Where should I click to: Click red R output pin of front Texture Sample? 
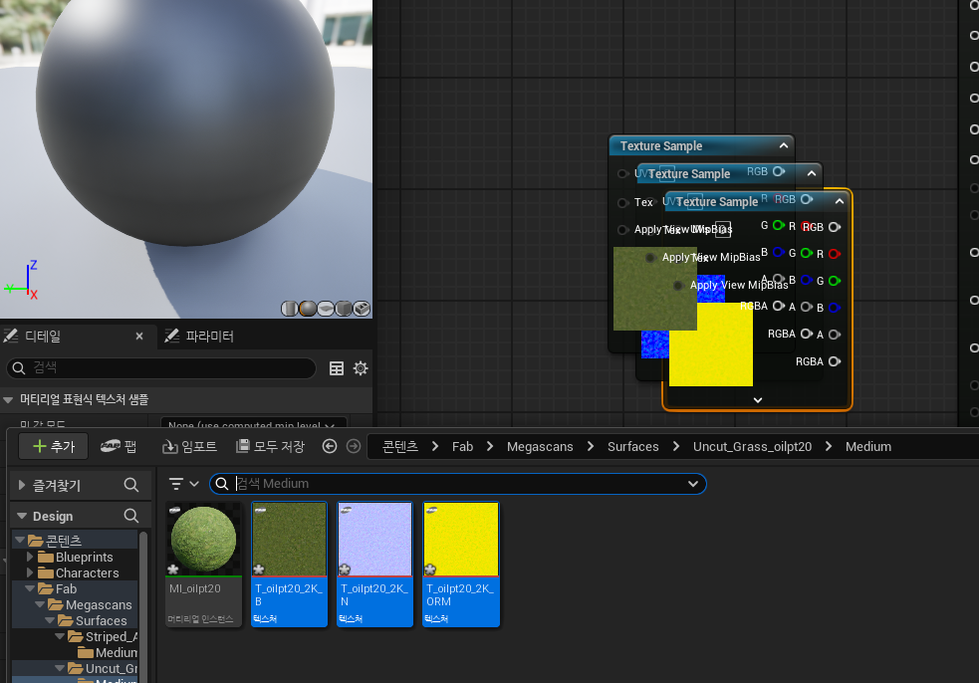pos(835,254)
